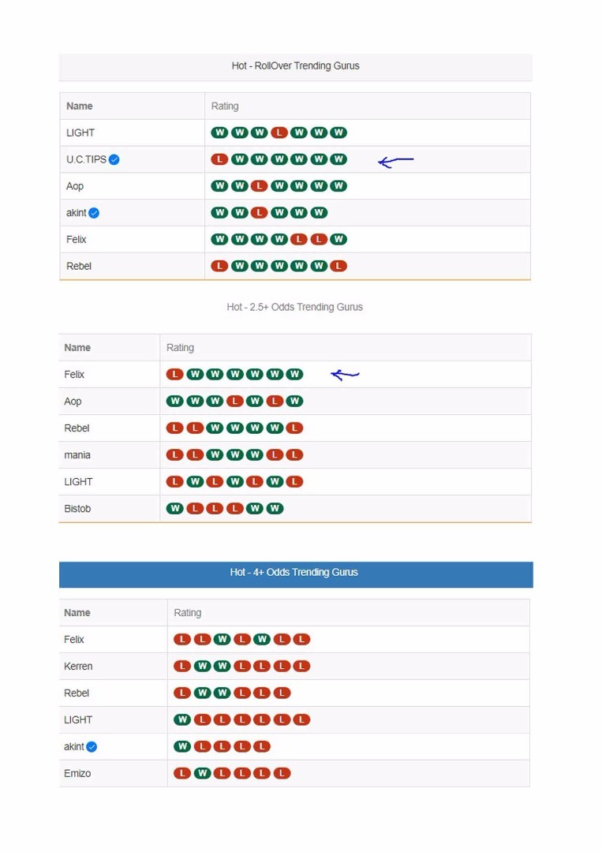Click the only L badge in Felix's 2.5+ Odds row
Image resolution: width=602 pixels, height=852 pixels.
pos(175,374)
